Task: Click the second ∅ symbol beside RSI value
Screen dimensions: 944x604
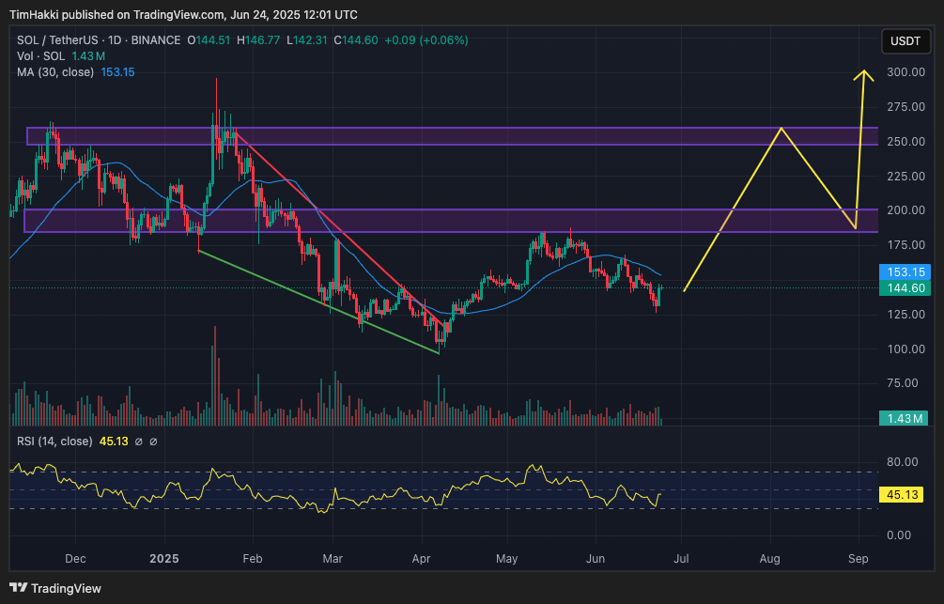Action: click(153, 441)
